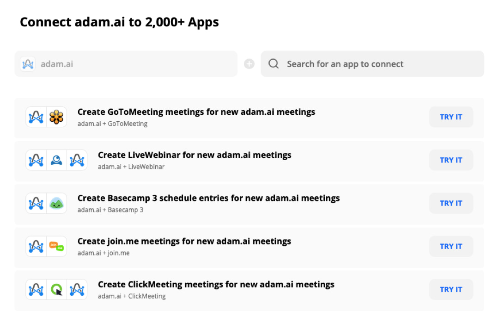Click the GoToMeeting orange flower icon
Screen dimensions: 499x330
click(56, 117)
